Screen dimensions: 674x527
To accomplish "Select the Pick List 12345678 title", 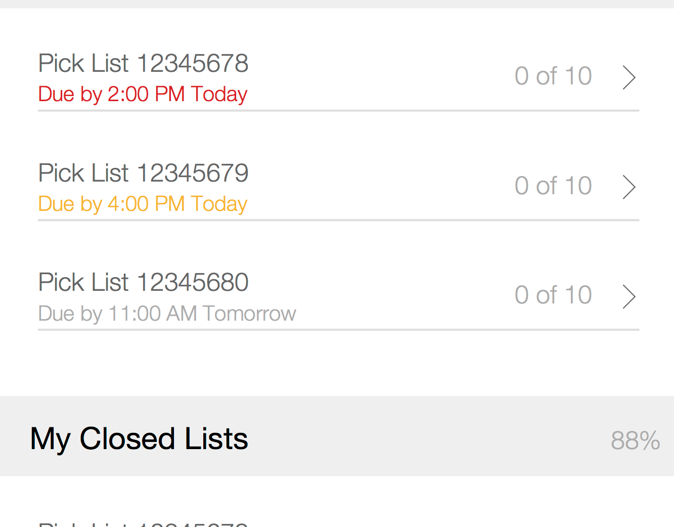I will 144,64.
